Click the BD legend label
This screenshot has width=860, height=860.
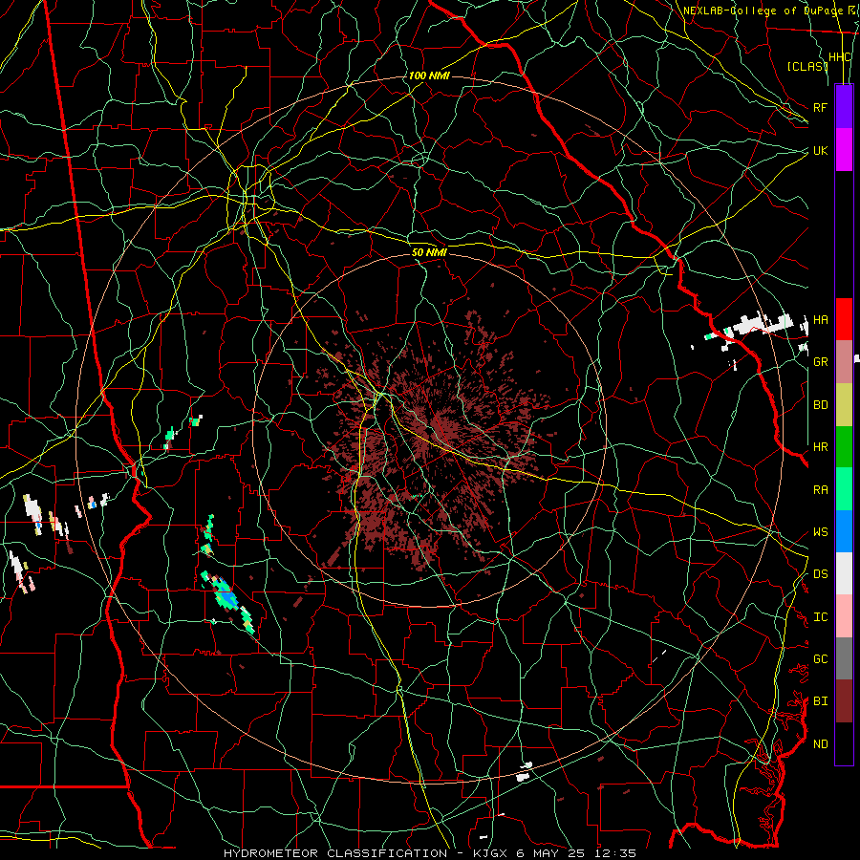coord(820,405)
